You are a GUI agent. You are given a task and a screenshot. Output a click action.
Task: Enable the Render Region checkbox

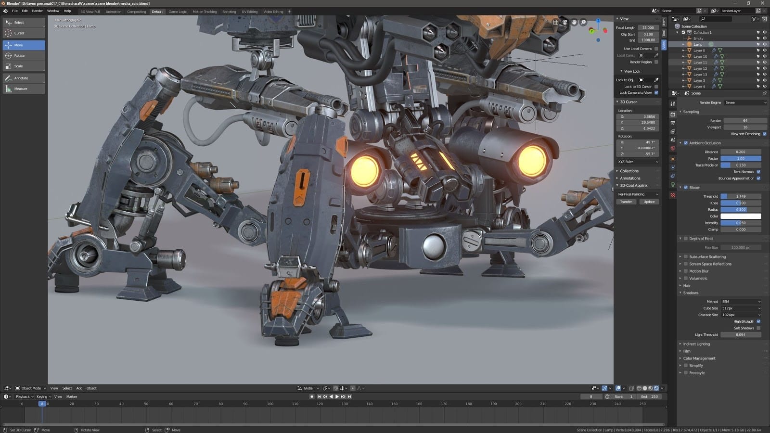tap(656, 62)
